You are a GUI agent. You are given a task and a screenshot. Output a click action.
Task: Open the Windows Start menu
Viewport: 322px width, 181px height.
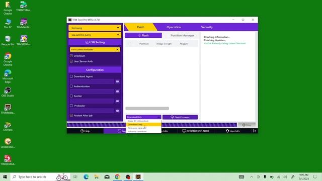5,176
